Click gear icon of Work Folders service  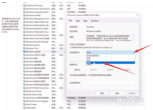24,104
